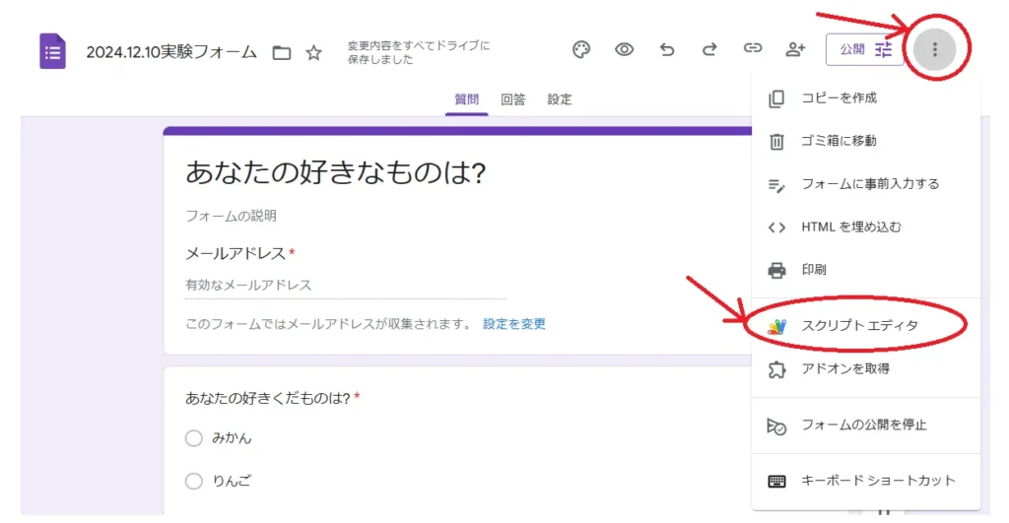1009x523 pixels.
Task: Preview the form with eye icon
Action: tap(624, 49)
